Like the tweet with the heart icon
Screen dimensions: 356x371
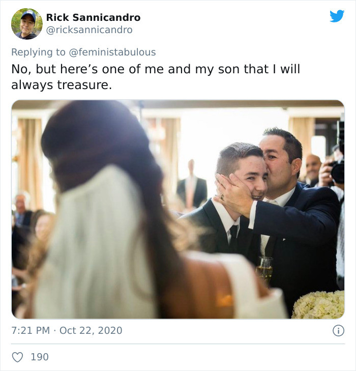[17, 357]
